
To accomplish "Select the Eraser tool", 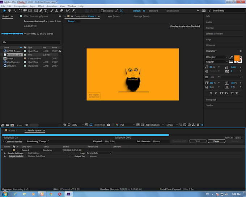I will pyautogui.click(x=61, y=11).
